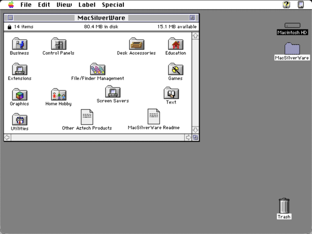Click the "Macintosh HD" label text
The width and height of the screenshot is (312, 234).
292,33
